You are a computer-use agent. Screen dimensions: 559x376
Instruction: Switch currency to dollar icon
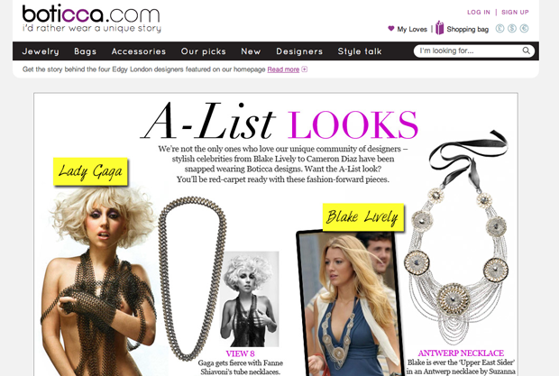[x=512, y=29]
